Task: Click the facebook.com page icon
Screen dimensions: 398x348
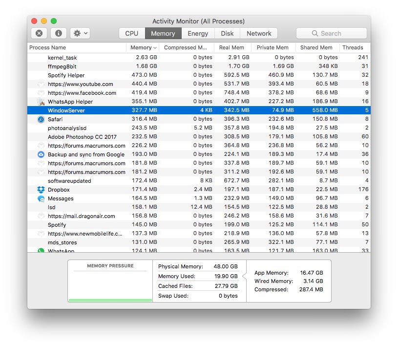Action: tap(41, 93)
